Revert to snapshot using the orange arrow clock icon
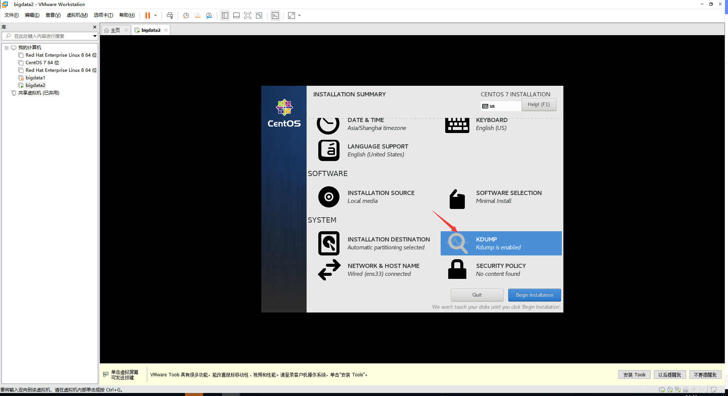 click(x=197, y=15)
